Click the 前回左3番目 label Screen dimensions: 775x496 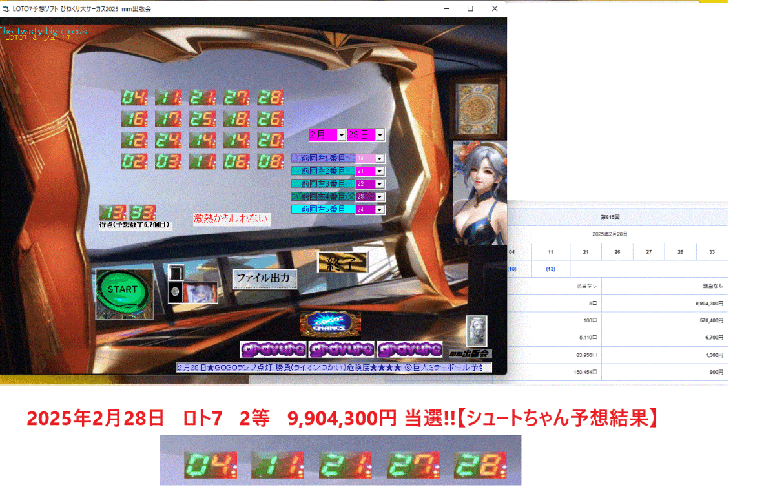[323, 184]
